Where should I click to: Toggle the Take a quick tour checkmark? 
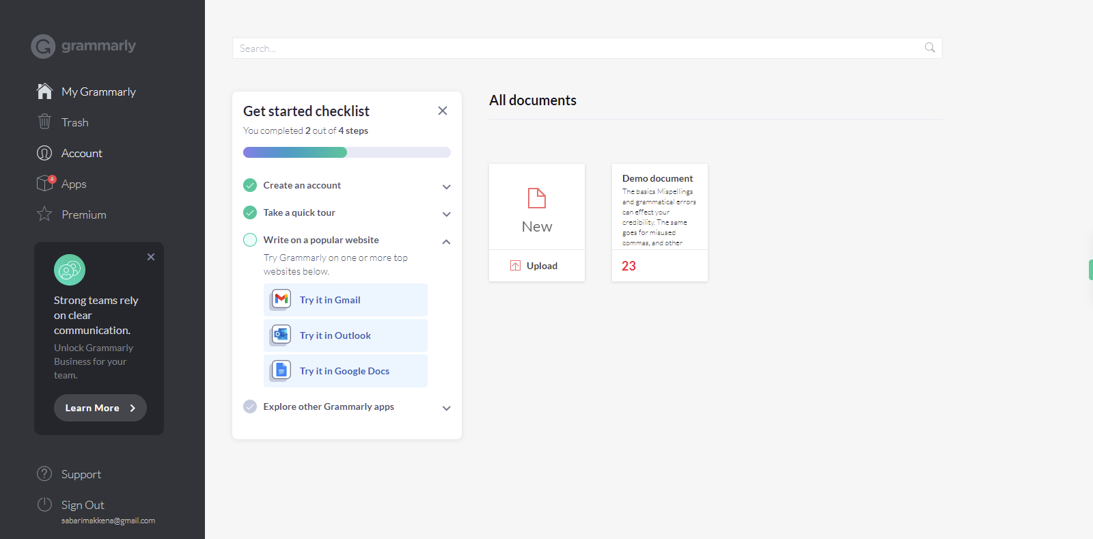coord(250,212)
